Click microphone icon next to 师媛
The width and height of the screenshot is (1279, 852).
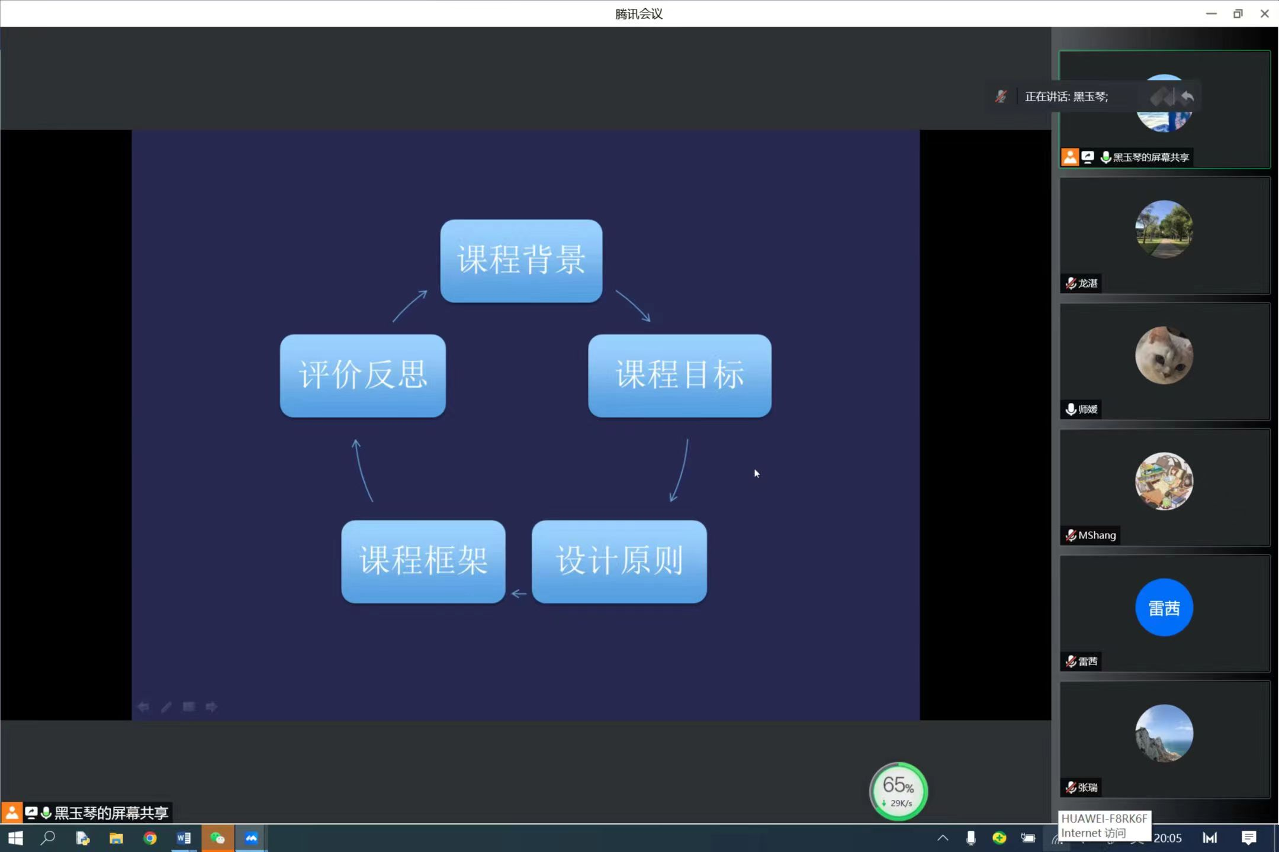[x=1071, y=409]
